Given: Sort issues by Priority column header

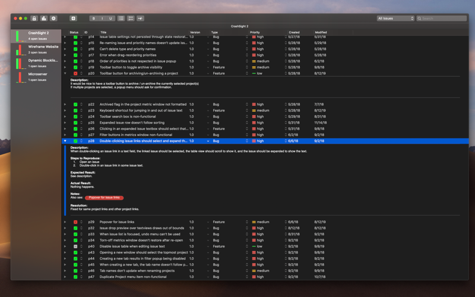Looking at the screenshot, I should [255, 32].
